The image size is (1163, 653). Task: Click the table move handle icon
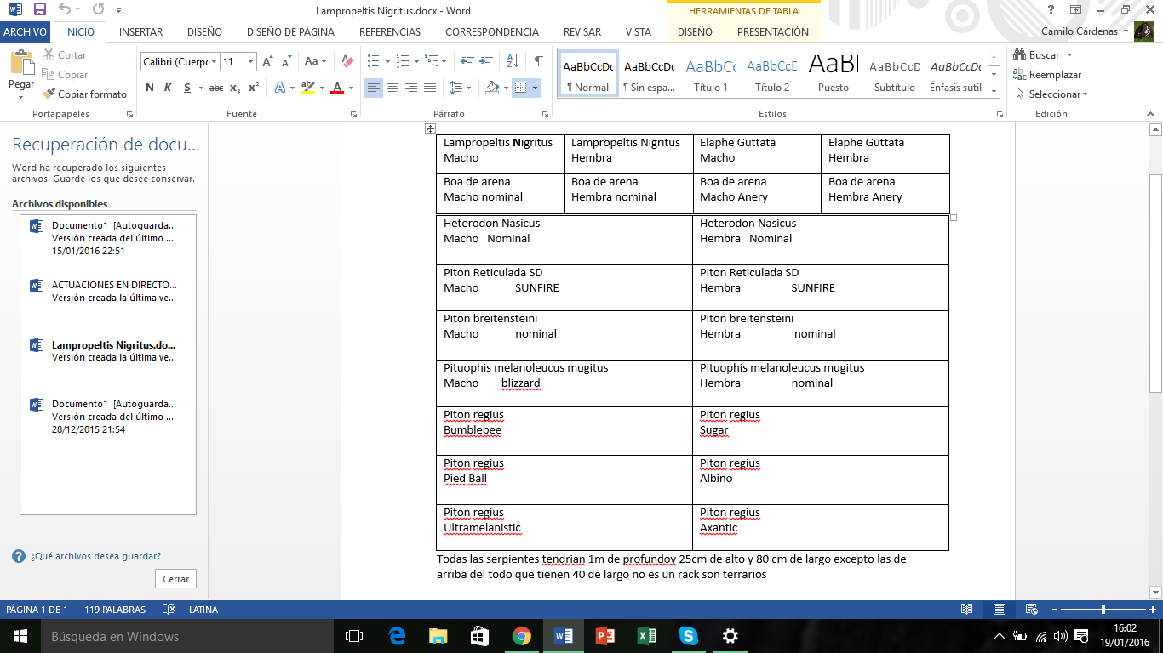point(431,128)
